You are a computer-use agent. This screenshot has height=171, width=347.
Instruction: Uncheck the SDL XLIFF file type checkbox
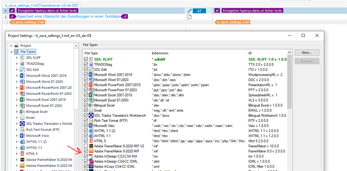(x=86, y=59)
